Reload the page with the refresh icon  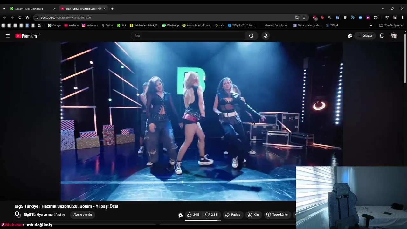click(20, 17)
